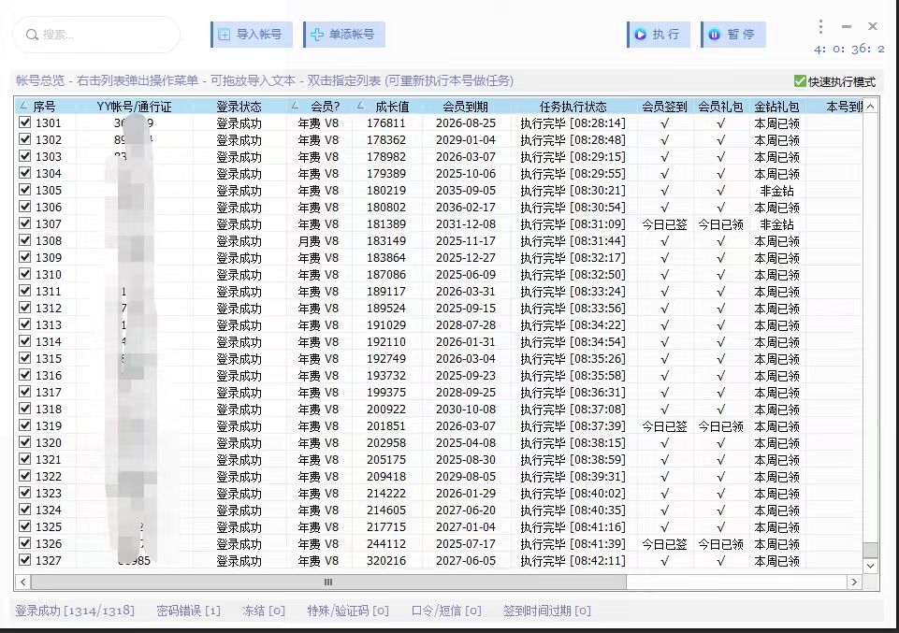Uncheck the row 1312 checkbox
899x633 pixels.
(24, 308)
